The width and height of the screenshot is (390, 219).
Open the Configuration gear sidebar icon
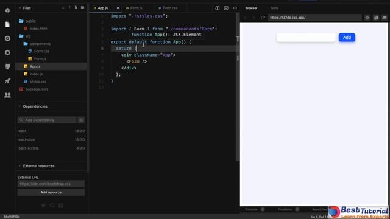click(x=7, y=52)
